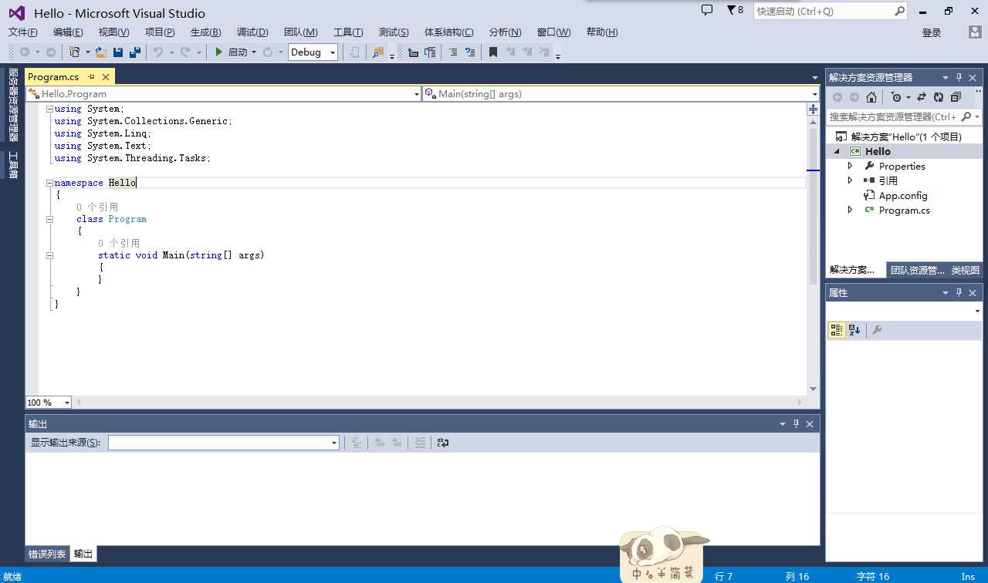Screen dimensions: 988x583
Task: Click the editor vertical scrollbar thumb
Action: 814,207
